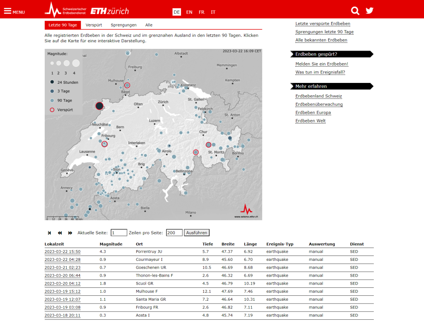This screenshot has width=424, height=321.
Task: Click the ETH Zürich logo
Action: coord(110,11)
